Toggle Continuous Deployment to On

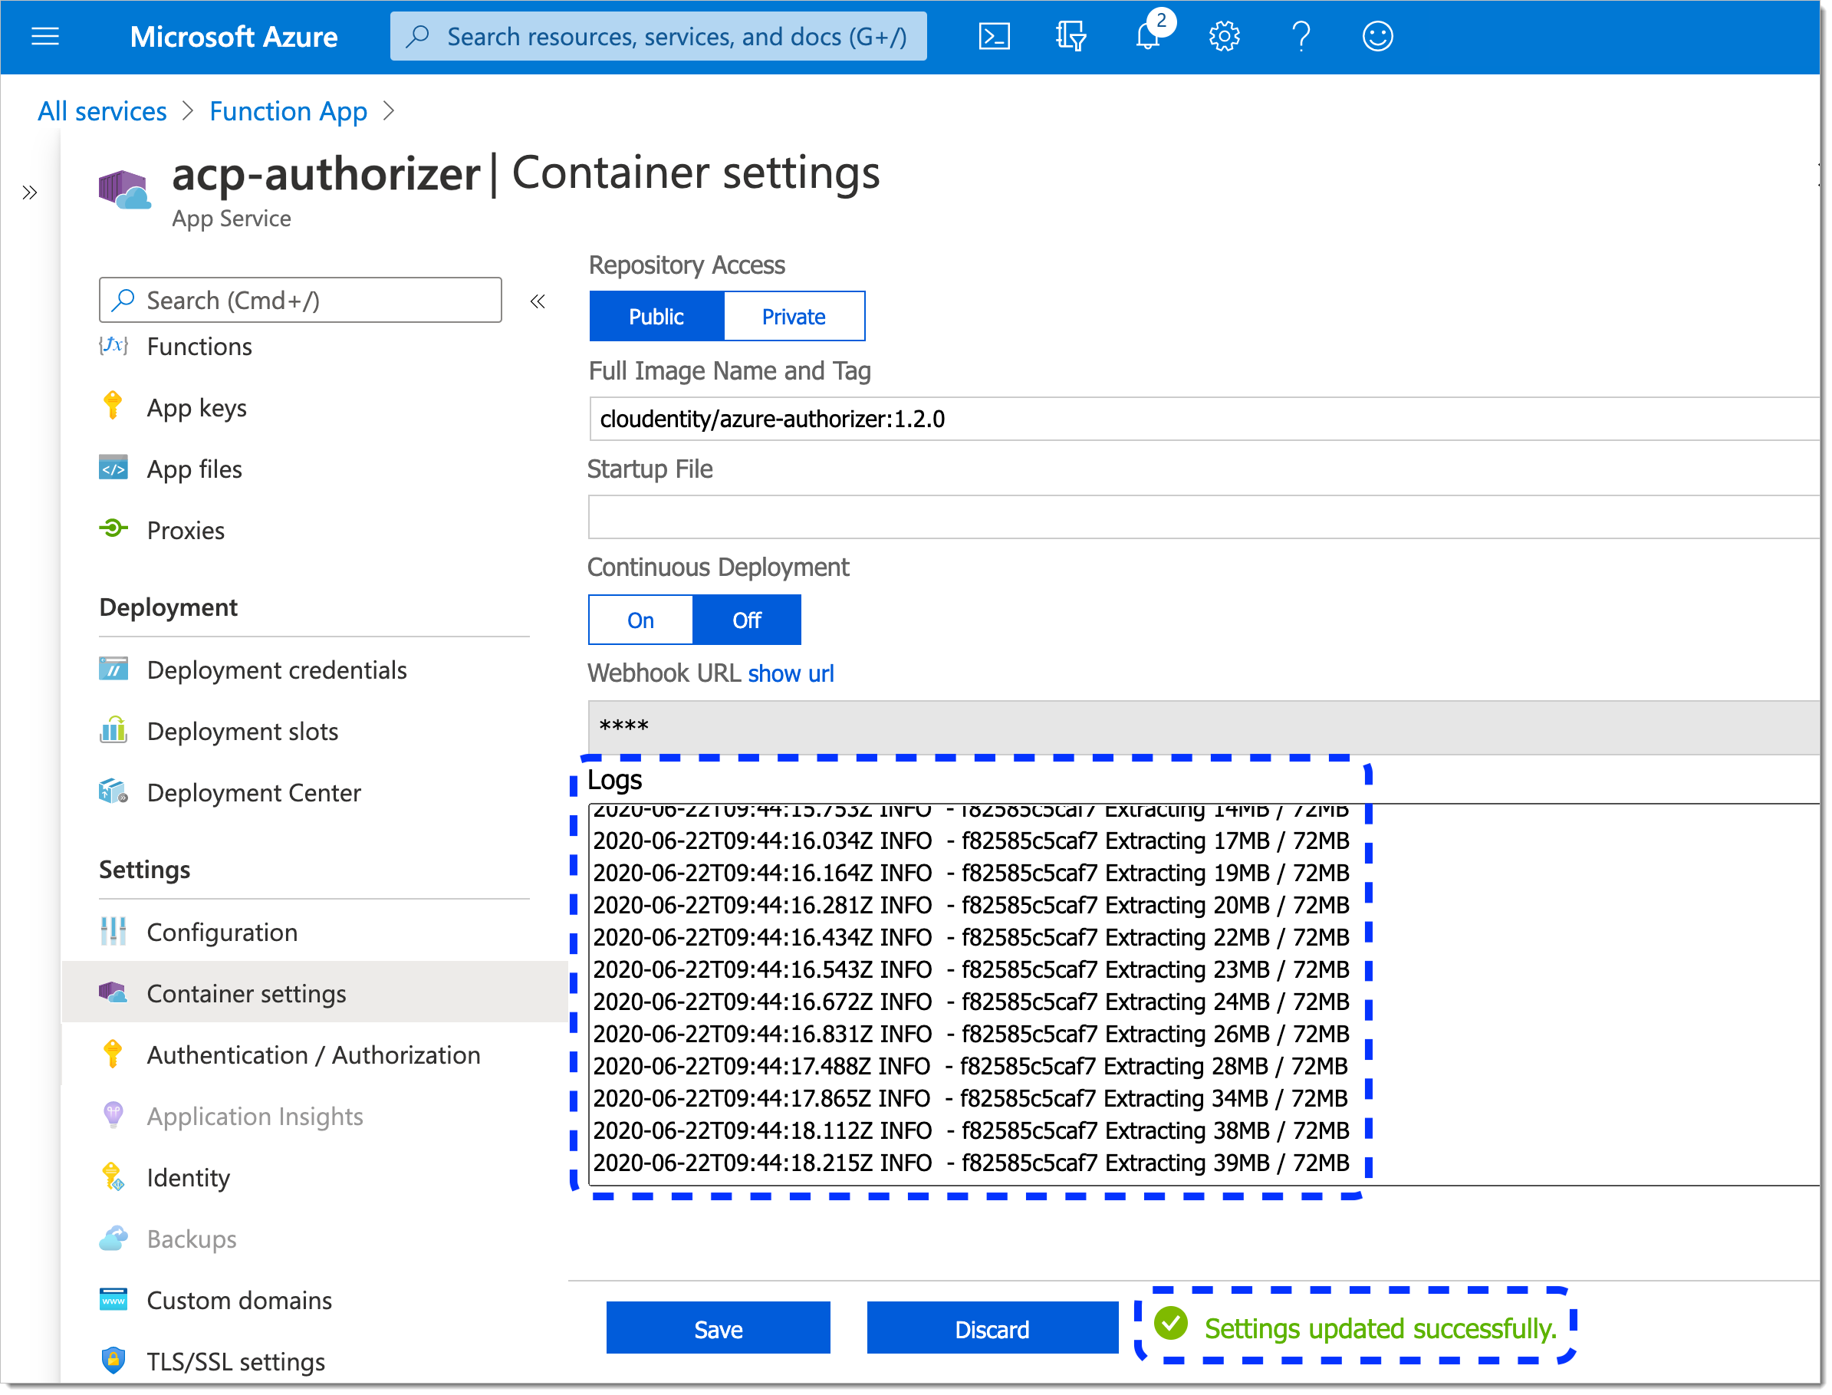[640, 620]
